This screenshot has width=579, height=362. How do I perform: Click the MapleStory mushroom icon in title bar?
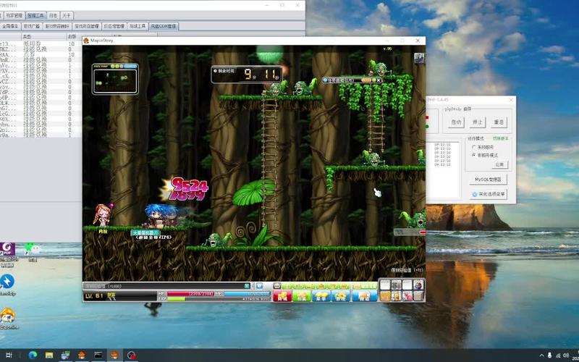(x=86, y=41)
